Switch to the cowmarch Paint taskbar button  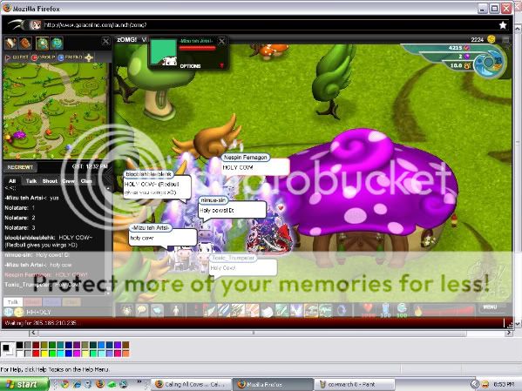354,384
